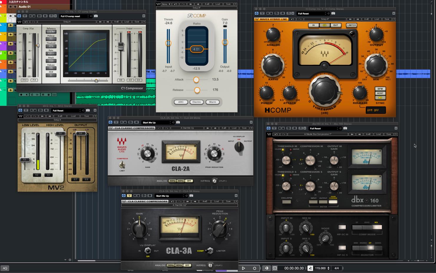The width and height of the screenshot is (436, 273).
Task: Click Load button in CLA-2A window
Action: pos(234,128)
